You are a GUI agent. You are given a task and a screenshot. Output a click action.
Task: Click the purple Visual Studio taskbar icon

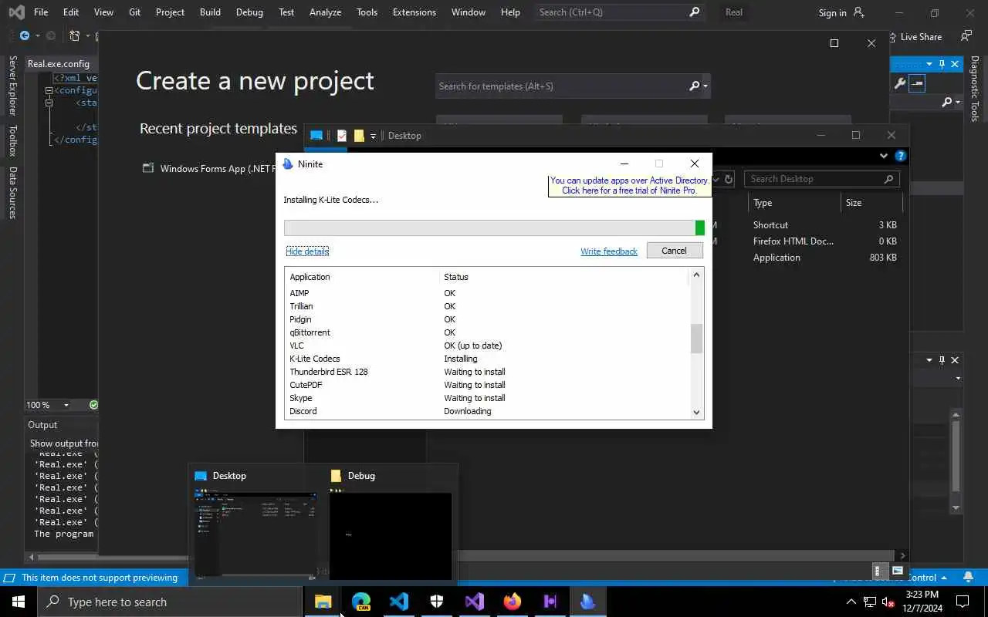tap(475, 602)
